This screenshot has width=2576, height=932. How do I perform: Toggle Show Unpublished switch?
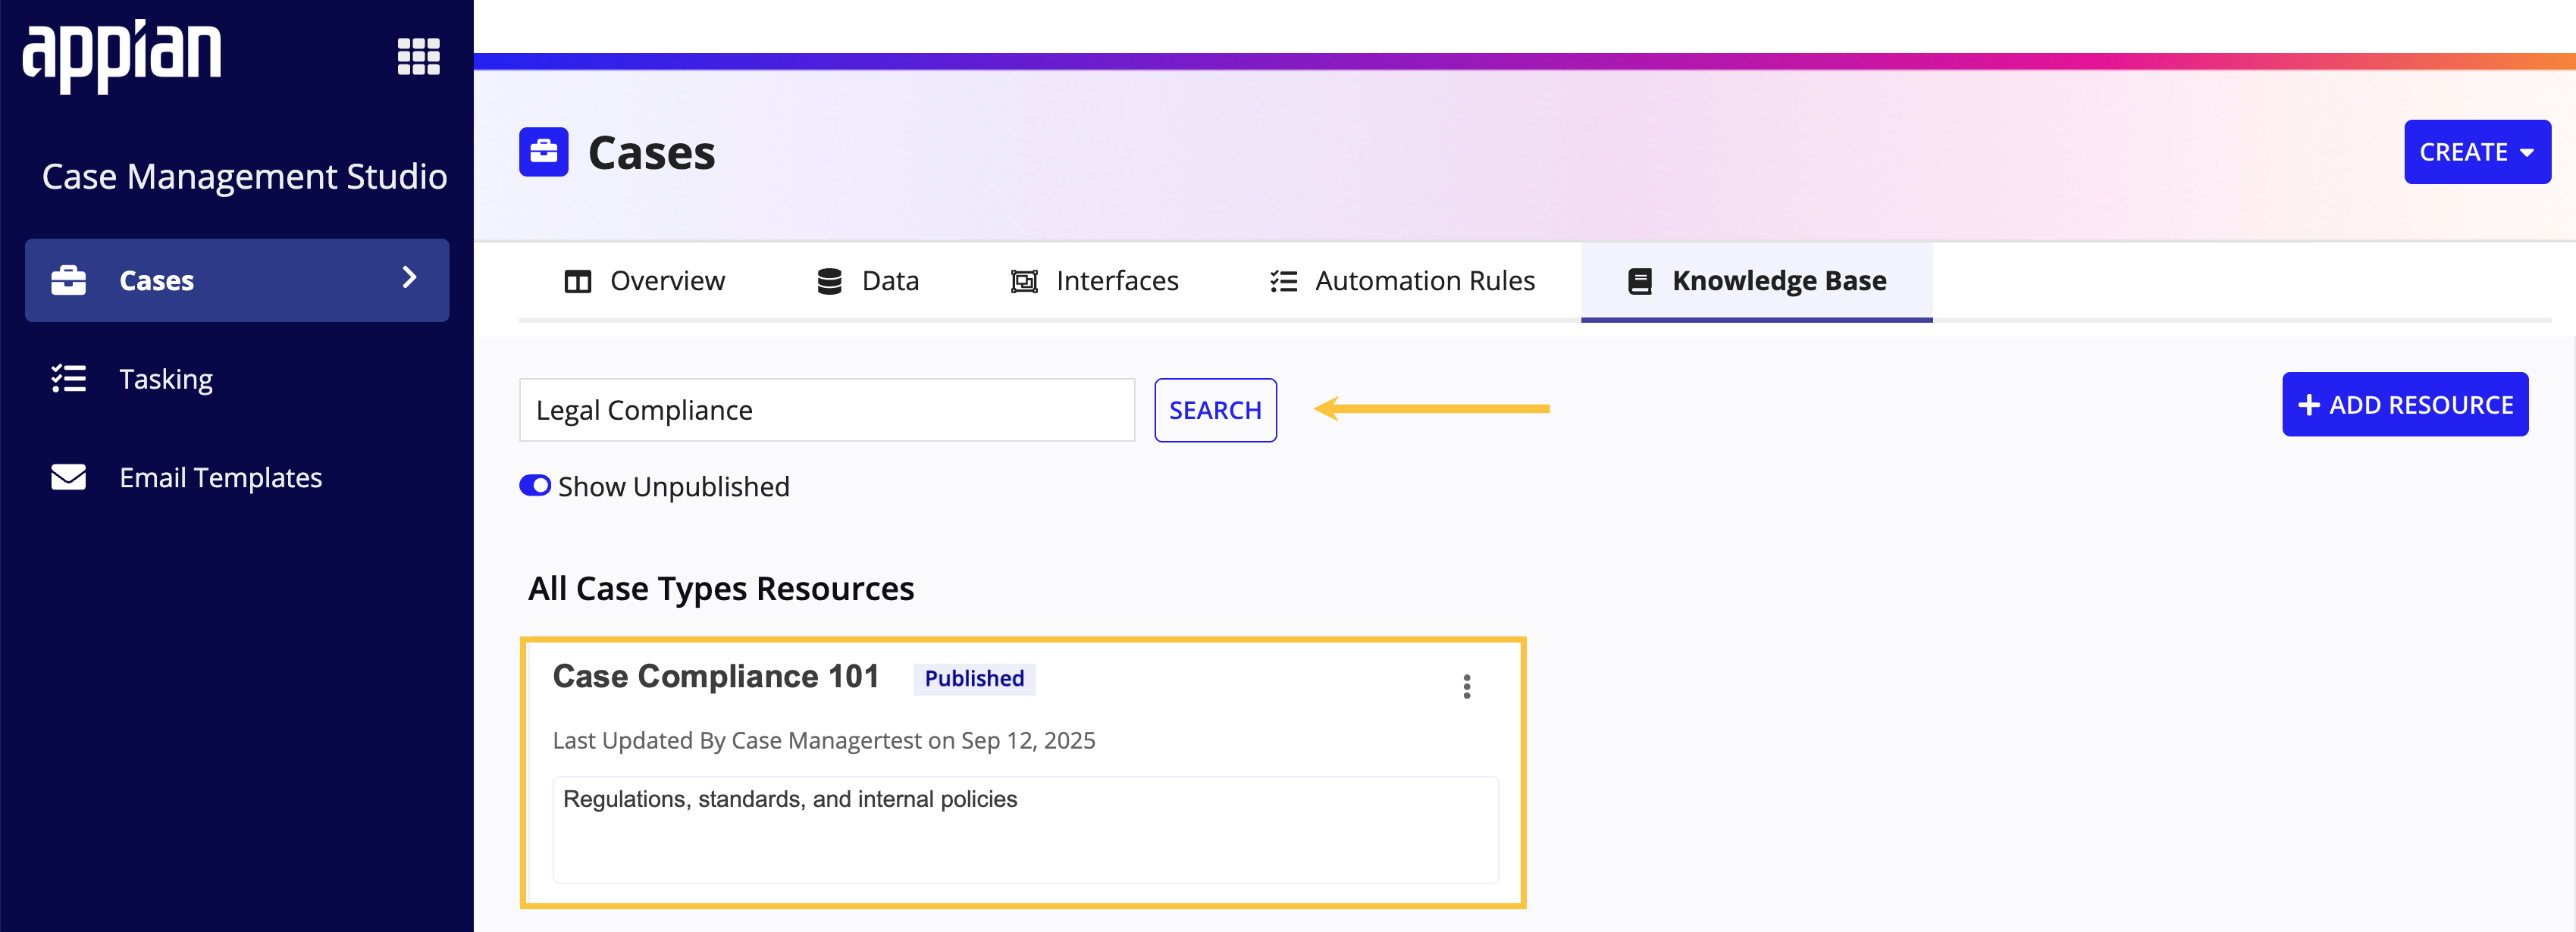tap(535, 486)
